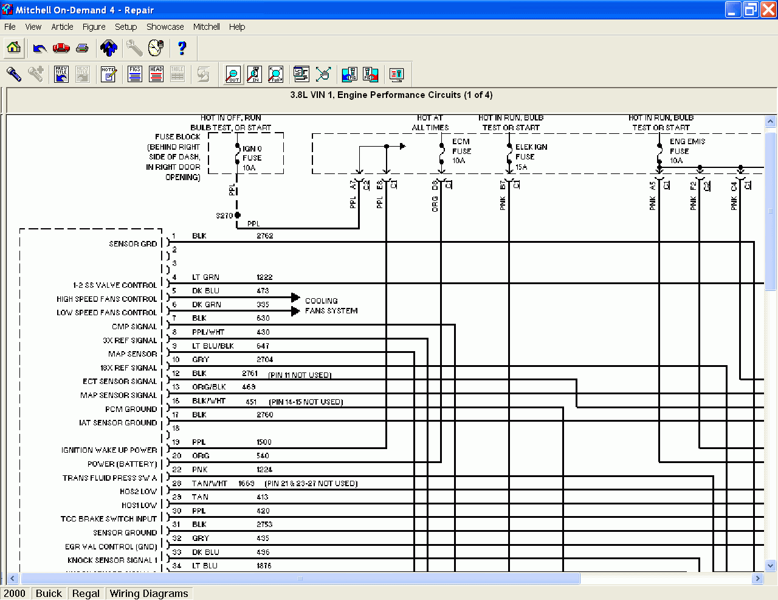
Task: Open the Print icon
Action: [x=82, y=48]
